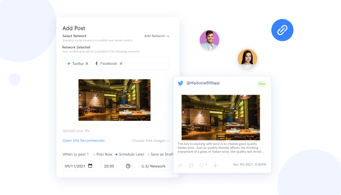Viewport: 341px width, 195px height.
Task: Click the share arrow icon on tweet
Action: [x=180, y=165]
